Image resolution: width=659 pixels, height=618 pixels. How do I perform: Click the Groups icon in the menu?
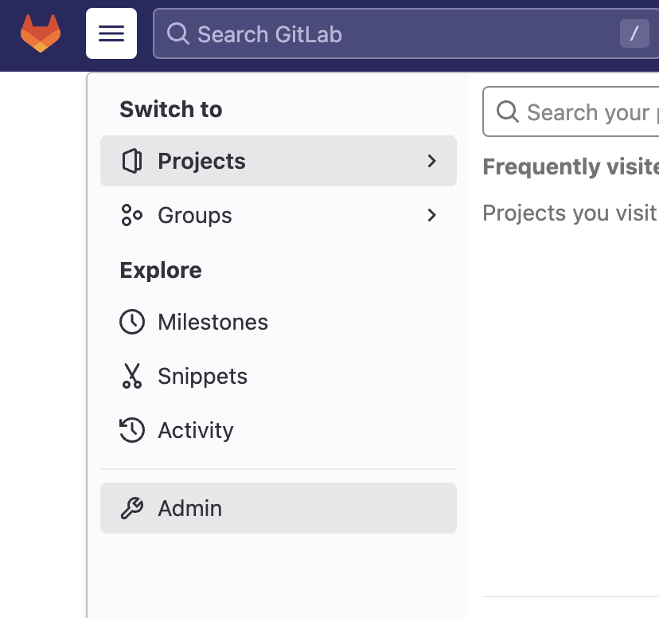(x=131, y=215)
